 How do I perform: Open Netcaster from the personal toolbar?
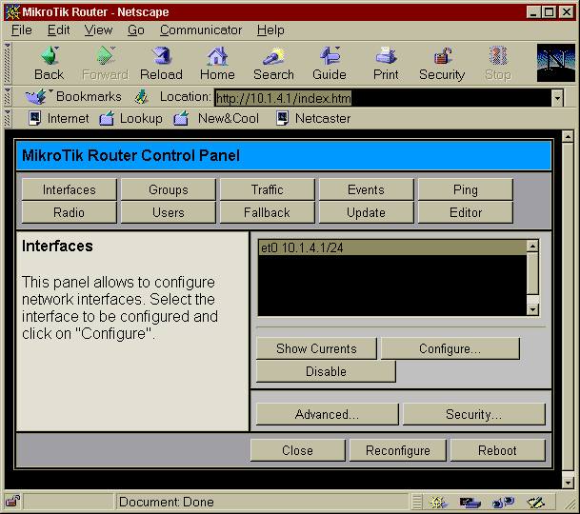click(x=313, y=118)
